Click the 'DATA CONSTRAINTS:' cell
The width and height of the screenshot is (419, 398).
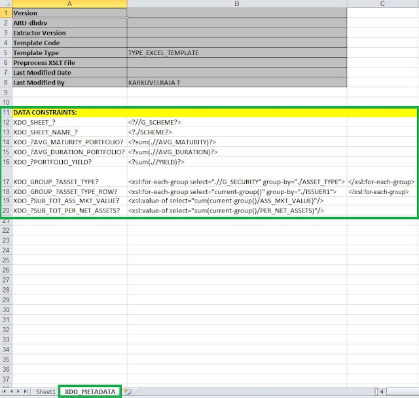click(x=69, y=112)
